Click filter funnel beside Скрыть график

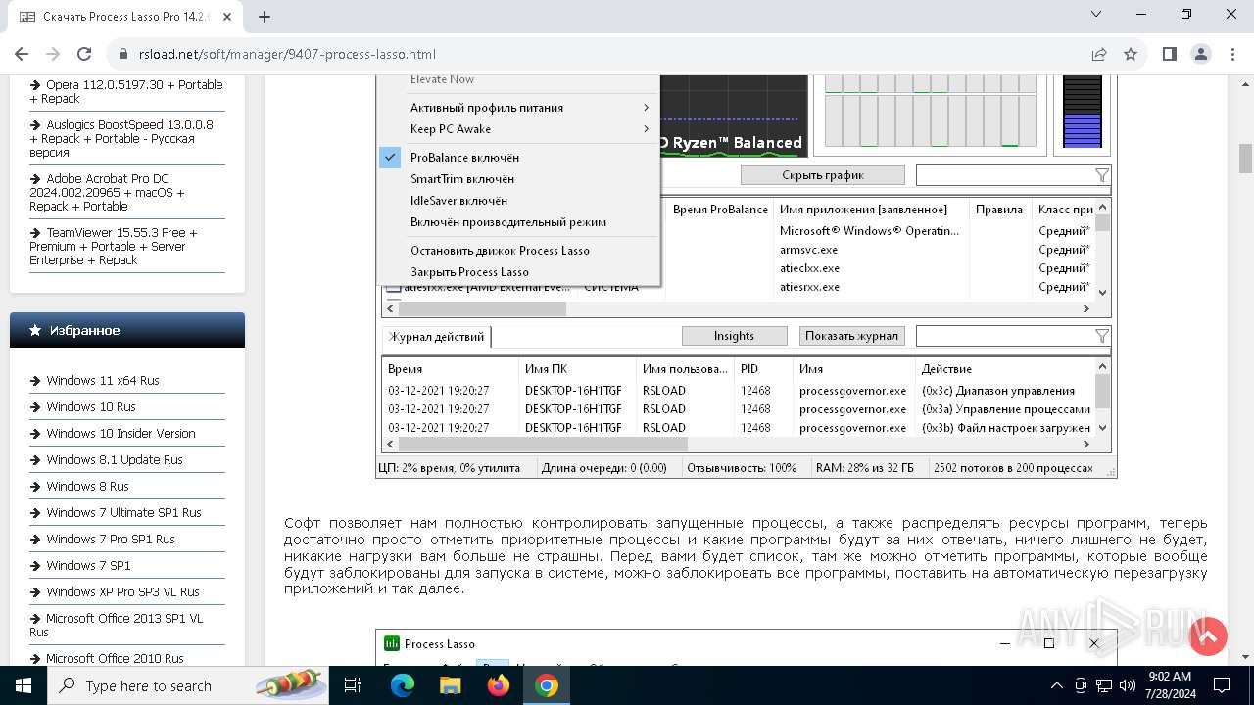[x=1102, y=175]
